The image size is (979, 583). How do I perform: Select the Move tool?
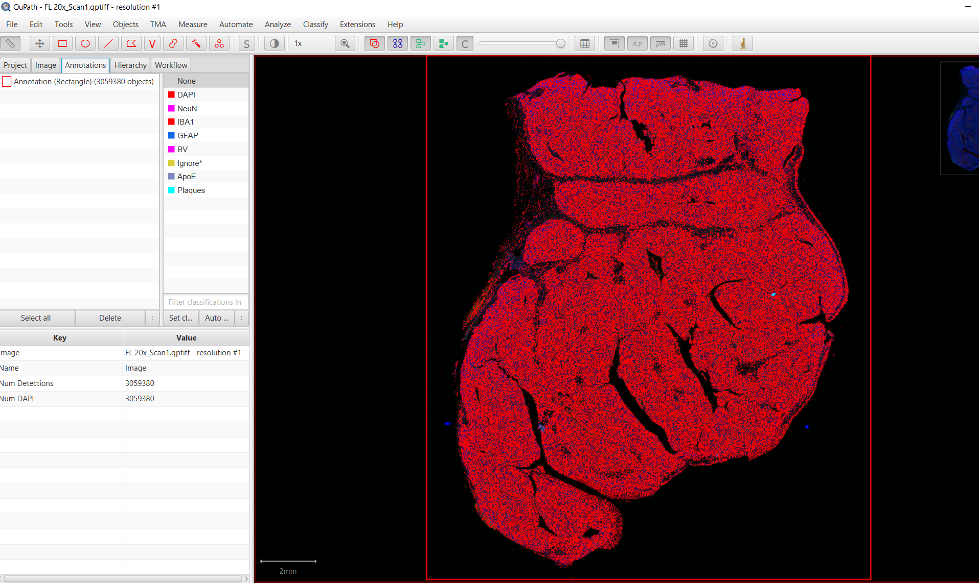(39, 43)
